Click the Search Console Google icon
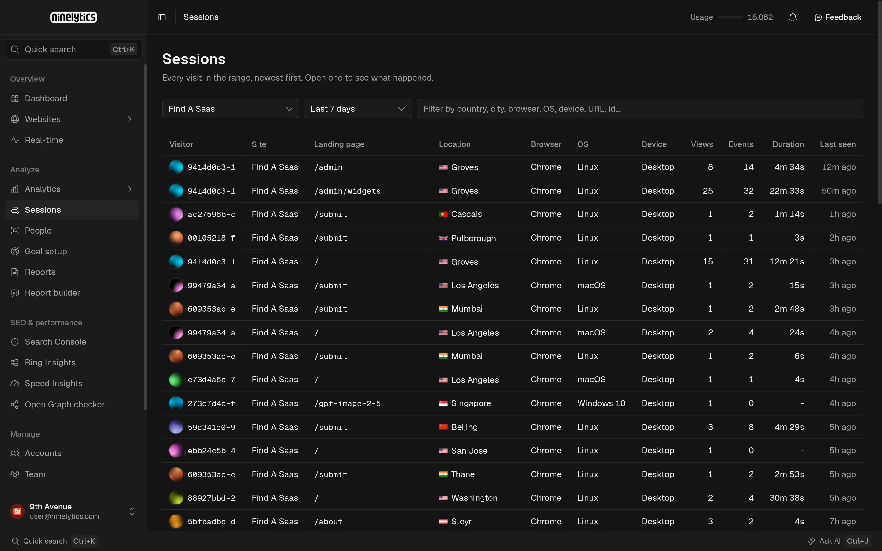The height and width of the screenshot is (551, 882). [15, 342]
